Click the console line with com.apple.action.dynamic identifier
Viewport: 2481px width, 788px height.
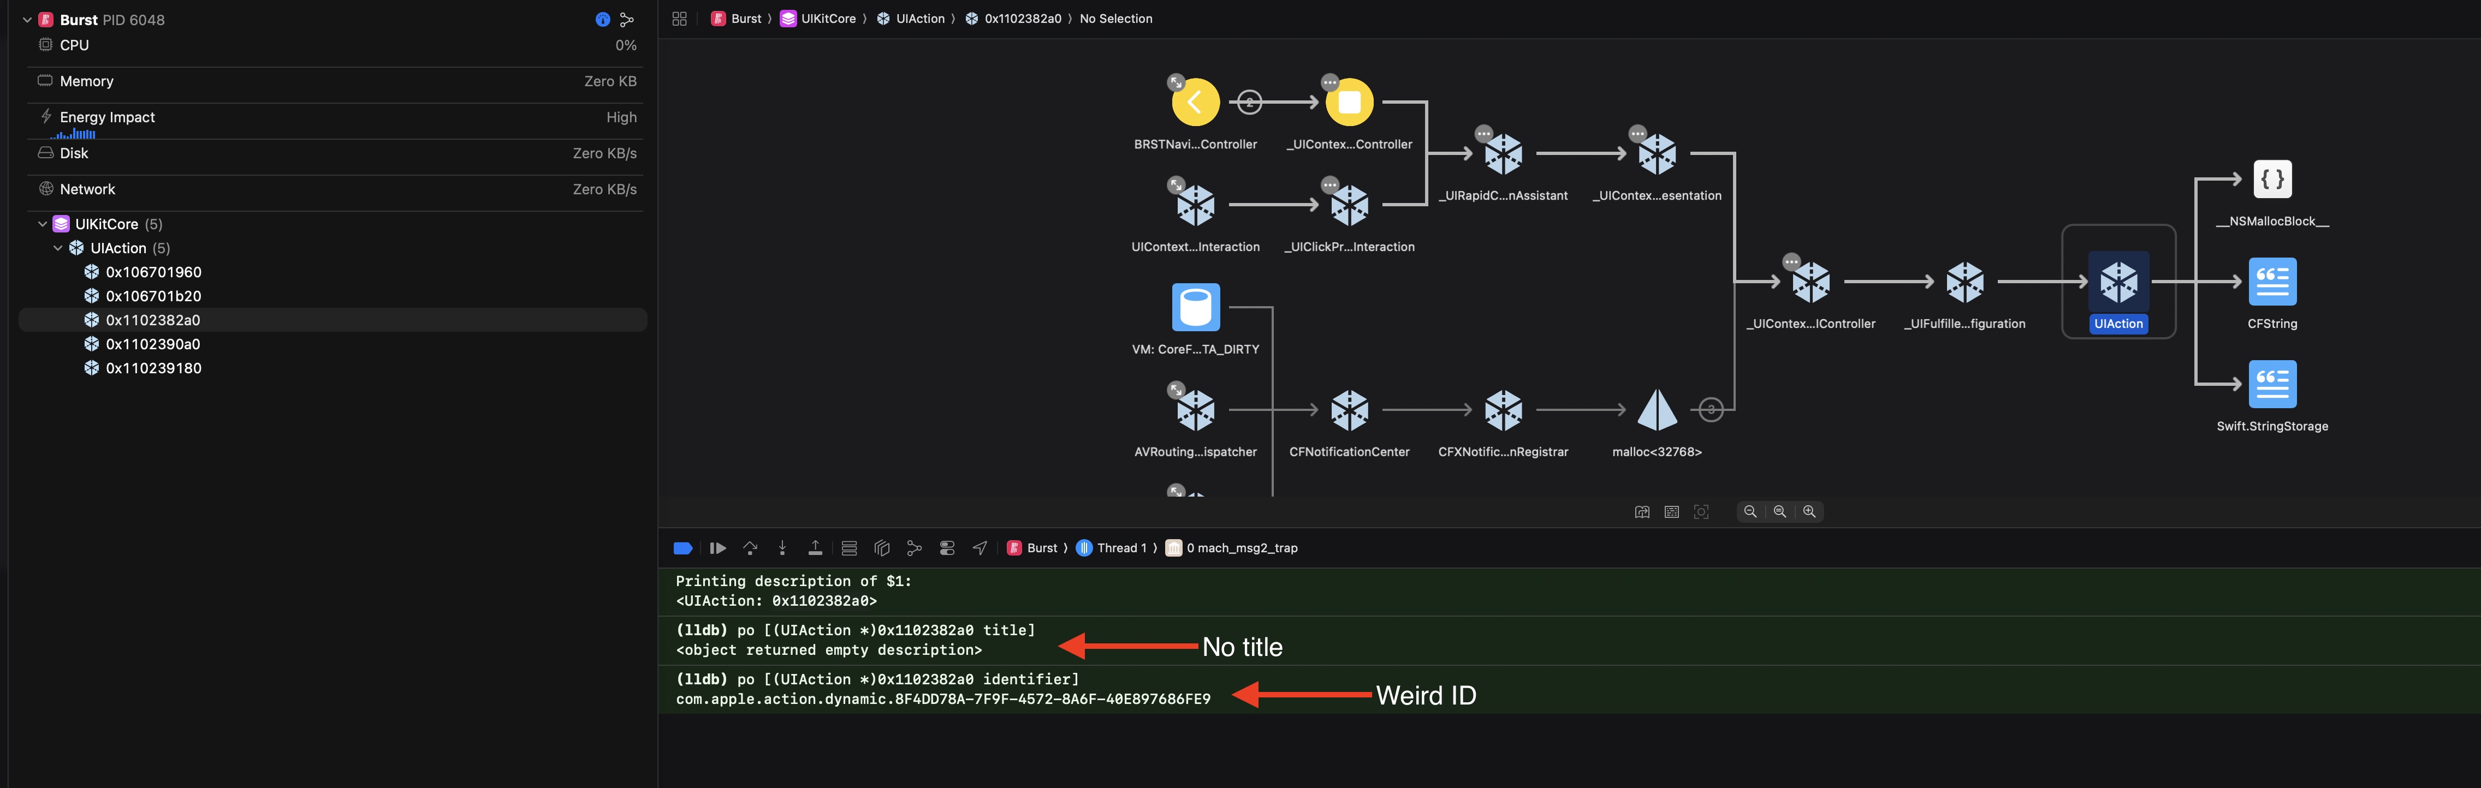[943, 700]
